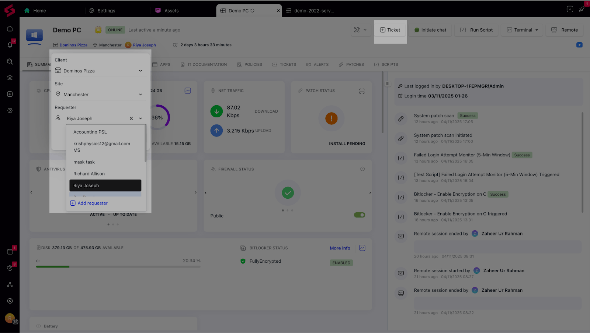The height and width of the screenshot is (333, 590).
Task: Open the Terminal dropdown
Action: tap(523, 30)
